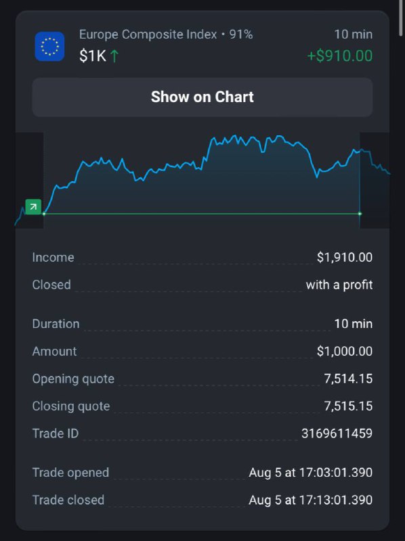Select the trade opening point on the green line
The height and width of the screenshot is (541, 405).
coord(44,214)
